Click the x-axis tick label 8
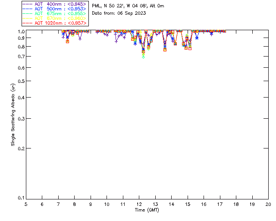This screenshot has width=276, height=221. [75, 204]
